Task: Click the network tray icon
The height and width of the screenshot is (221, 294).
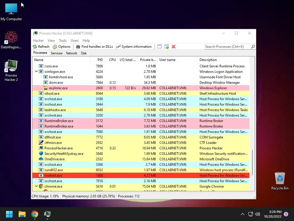Action: tap(250, 214)
